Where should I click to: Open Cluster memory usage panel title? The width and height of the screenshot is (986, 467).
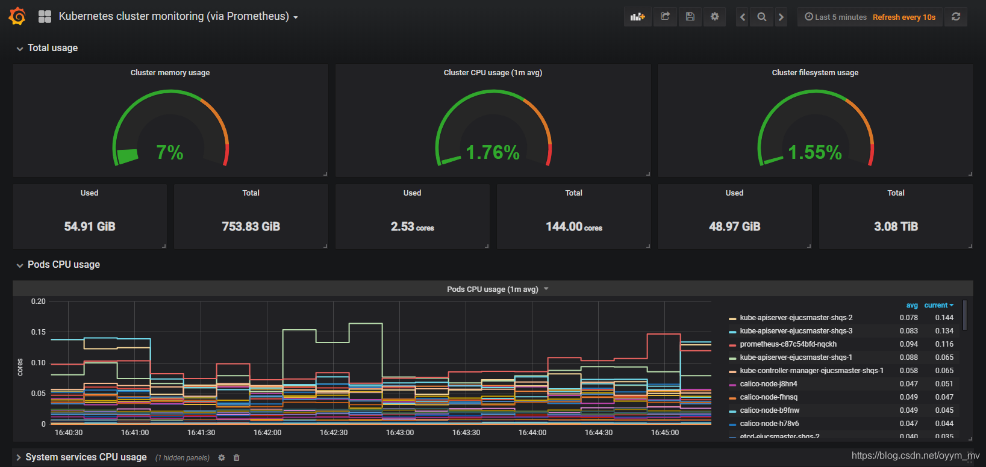[x=170, y=72]
